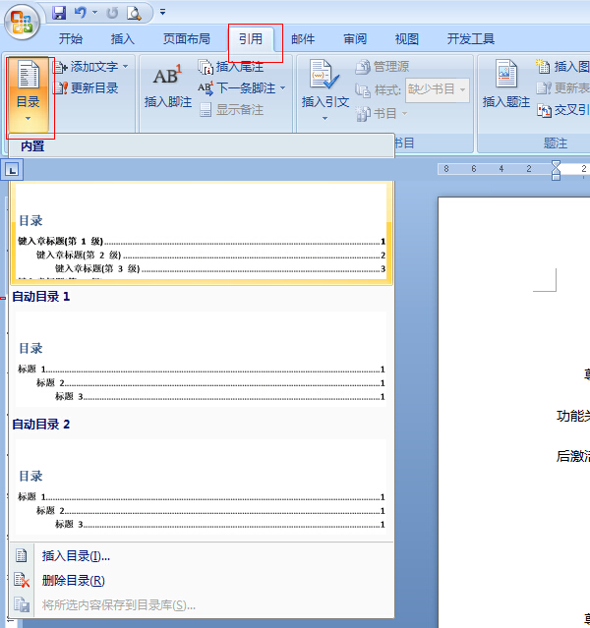Switch to the 开始 tab
This screenshot has width=590, height=628.
(71, 39)
